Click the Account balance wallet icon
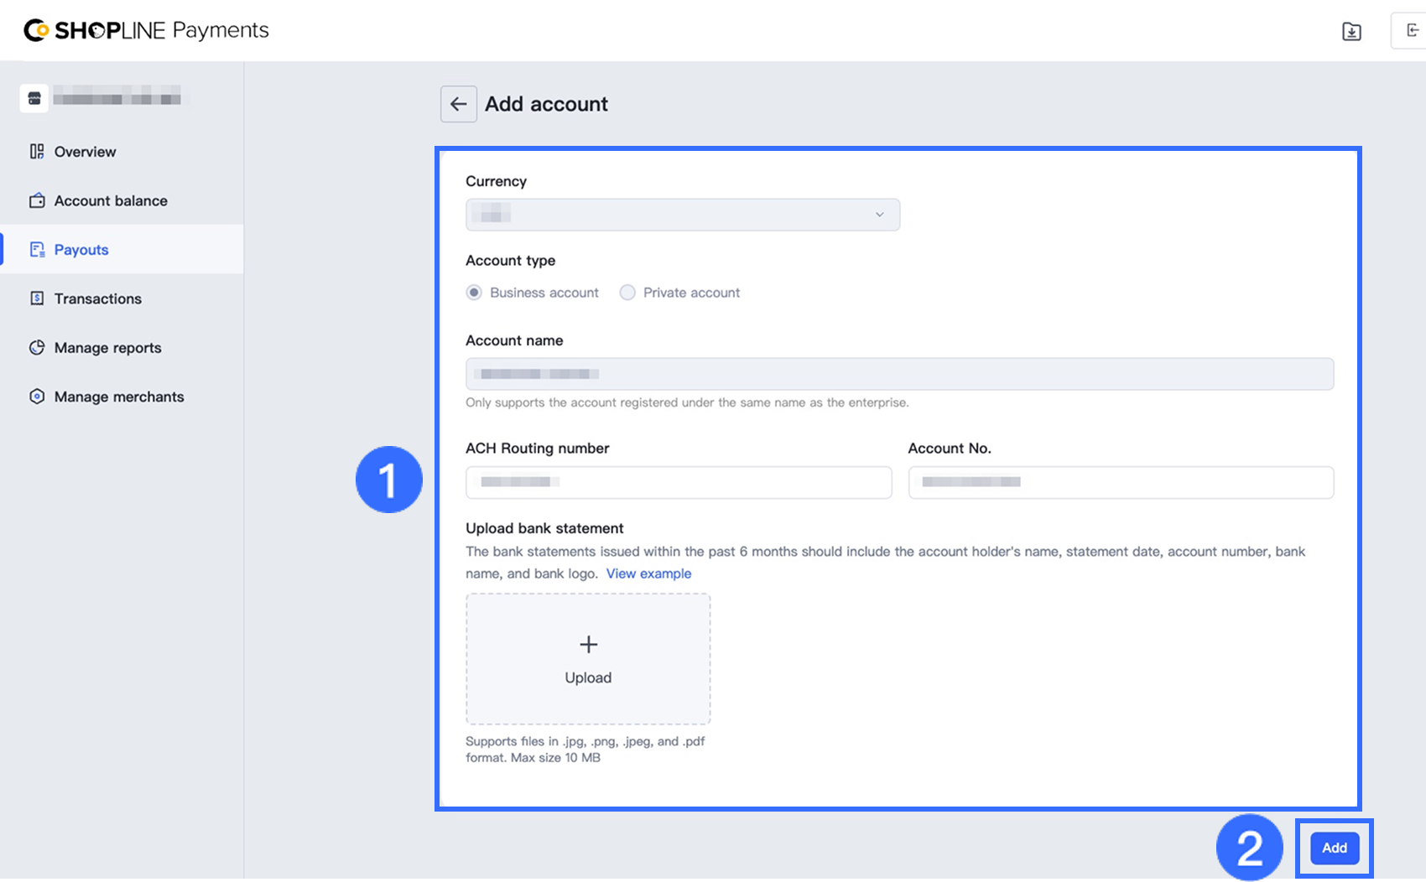This screenshot has height=882, width=1426. pyautogui.click(x=37, y=200)
